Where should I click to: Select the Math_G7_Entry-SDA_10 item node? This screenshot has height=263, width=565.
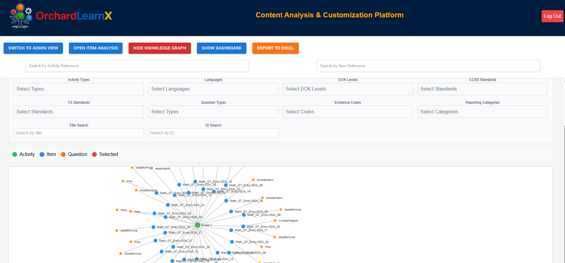pyautogui.click(x=162, y=252)
